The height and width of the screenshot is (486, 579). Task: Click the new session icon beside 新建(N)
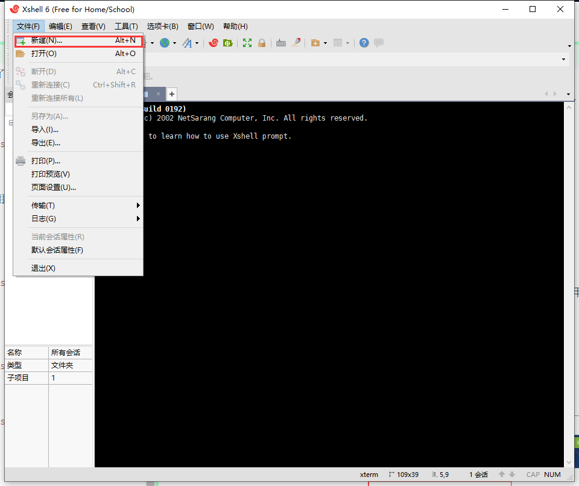coord(21,41)
